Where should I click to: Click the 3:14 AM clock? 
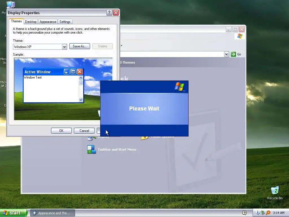pos(279,213)
